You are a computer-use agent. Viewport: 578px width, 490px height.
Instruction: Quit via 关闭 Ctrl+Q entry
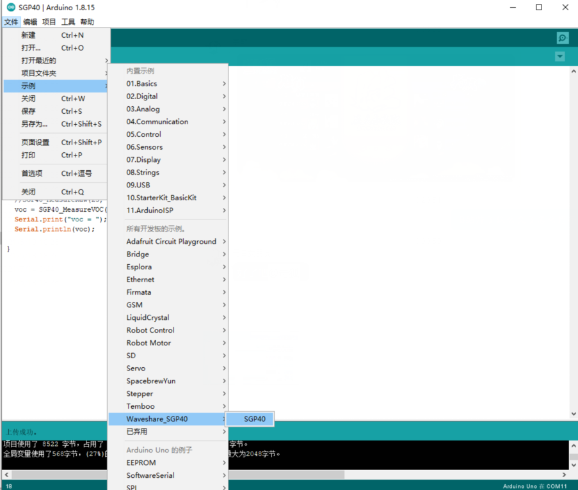click(55, 192)
